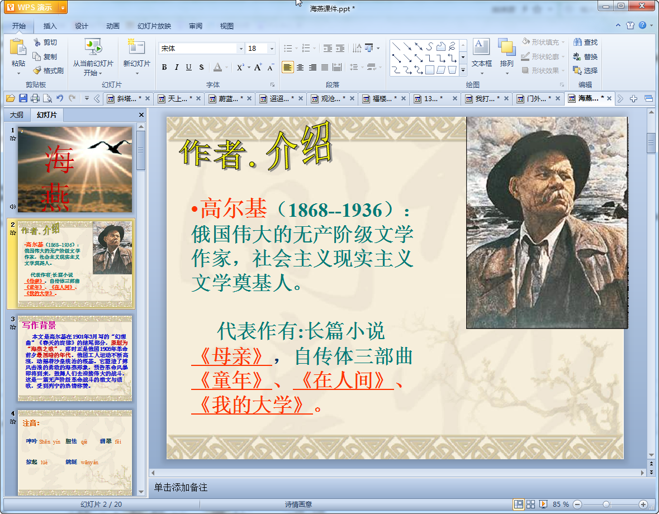The height and width of the screenshot is (514, 659).
Task: Switch to 观沧... document tab
Action: [x=333, y=98]
